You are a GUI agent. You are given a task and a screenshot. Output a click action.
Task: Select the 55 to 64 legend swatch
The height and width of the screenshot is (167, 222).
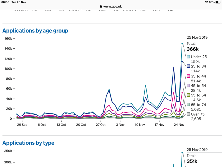[188, 95]
